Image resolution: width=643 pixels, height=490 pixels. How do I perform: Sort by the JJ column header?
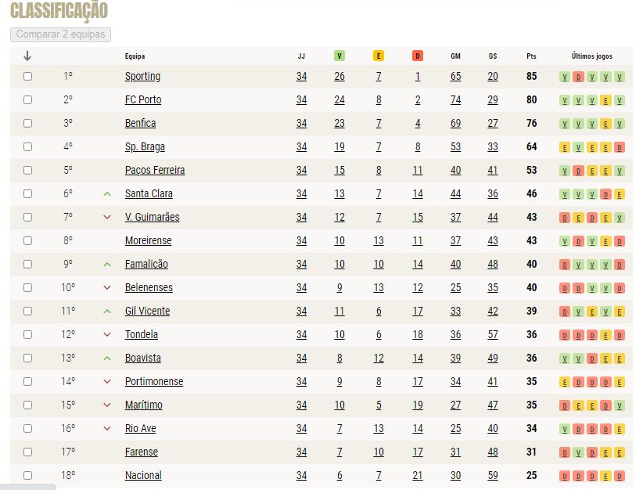301,56
